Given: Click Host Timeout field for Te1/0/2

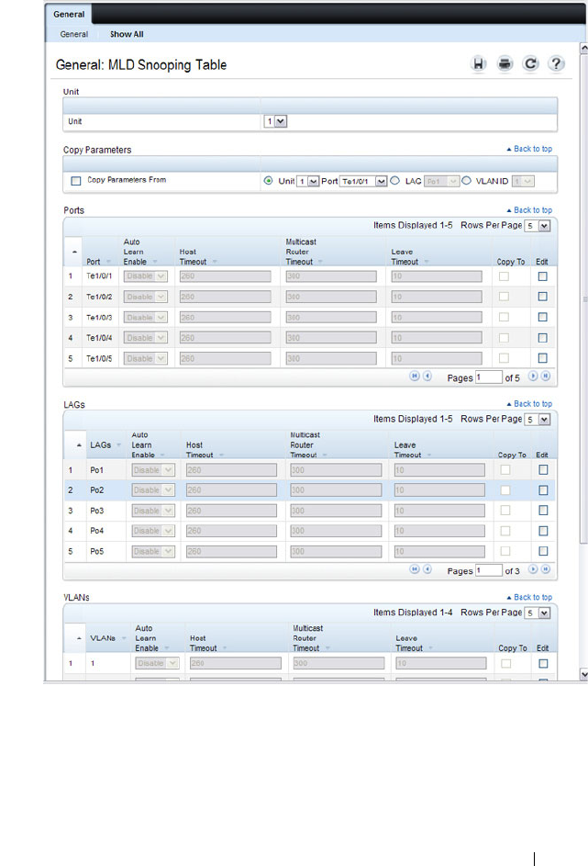Looking at the screenshot, I should click(225, 297).
